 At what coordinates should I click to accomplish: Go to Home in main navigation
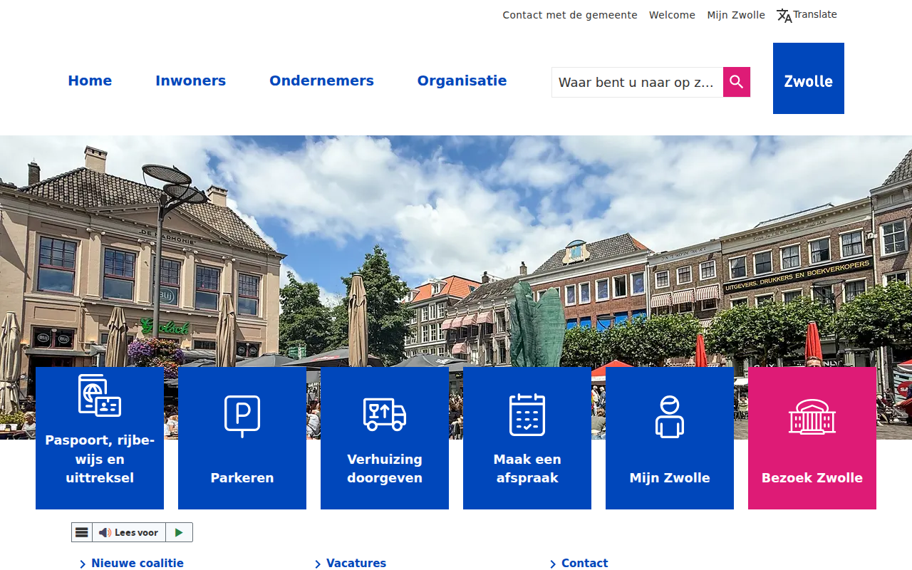point(90,81)
